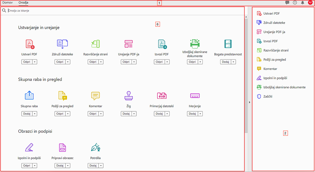315x172 pixels.
Task: Click the Dodaj button under Potrdila
Action: pos(93,166)
